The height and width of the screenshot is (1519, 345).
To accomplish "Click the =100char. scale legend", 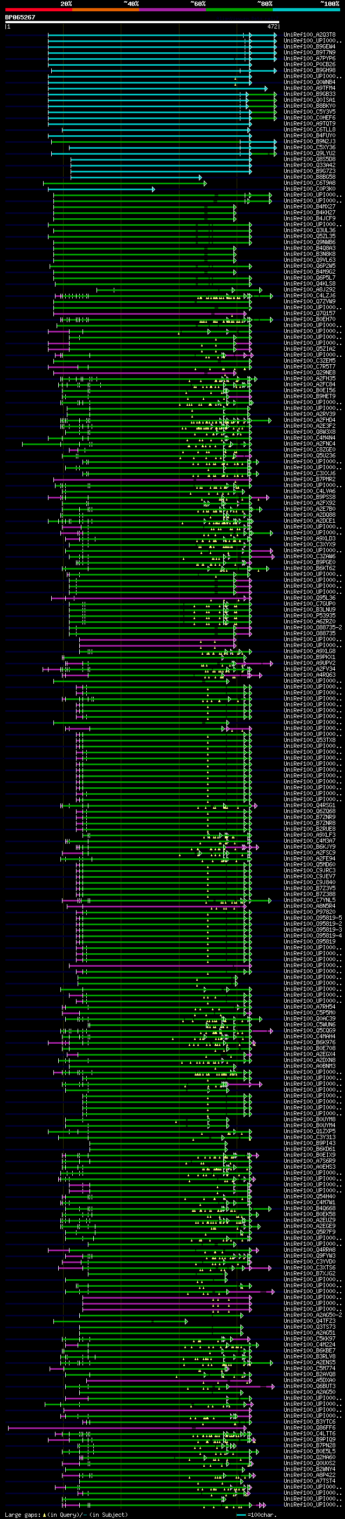I will (x=256, y=1514).
